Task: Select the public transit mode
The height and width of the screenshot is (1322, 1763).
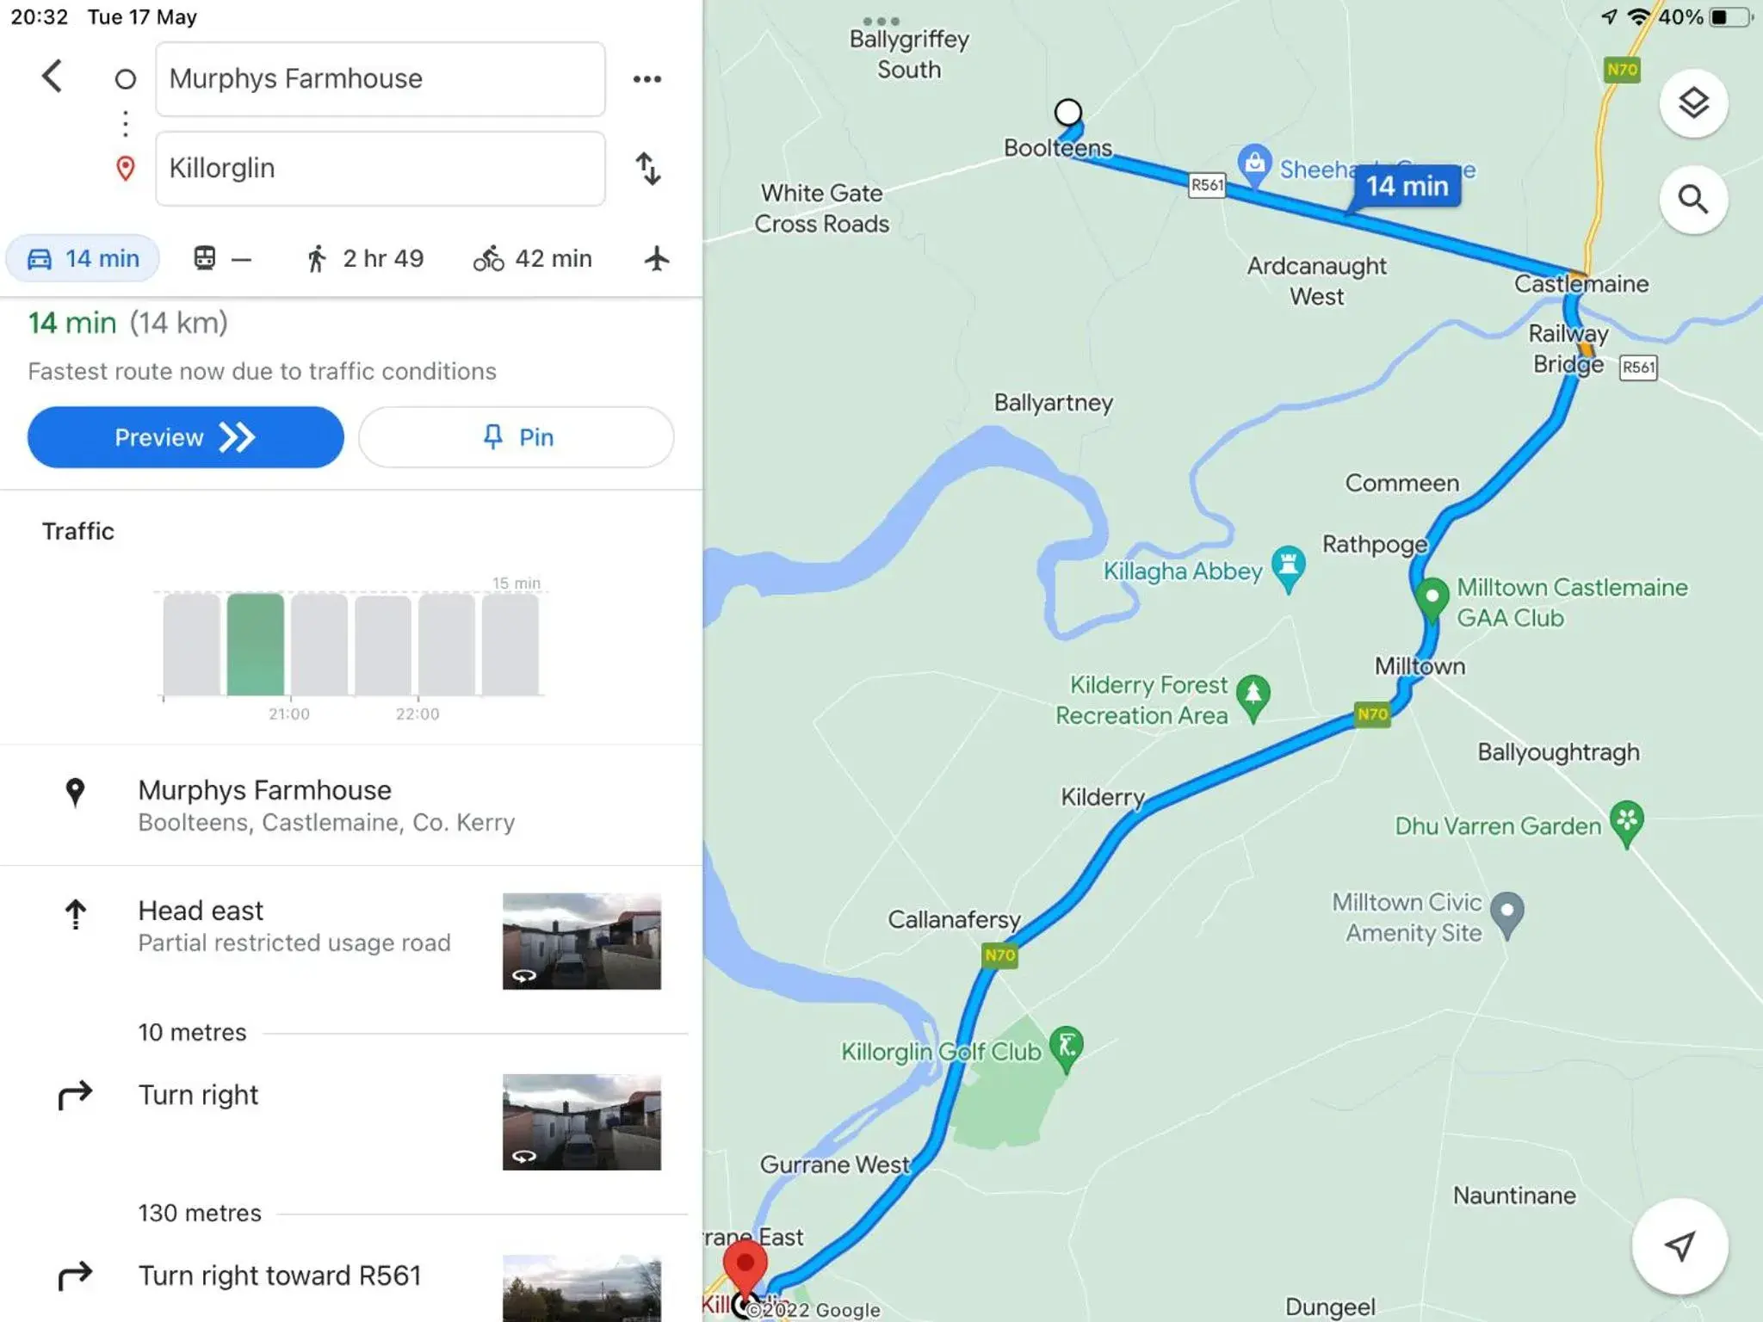Action: [x=221, y=258]
